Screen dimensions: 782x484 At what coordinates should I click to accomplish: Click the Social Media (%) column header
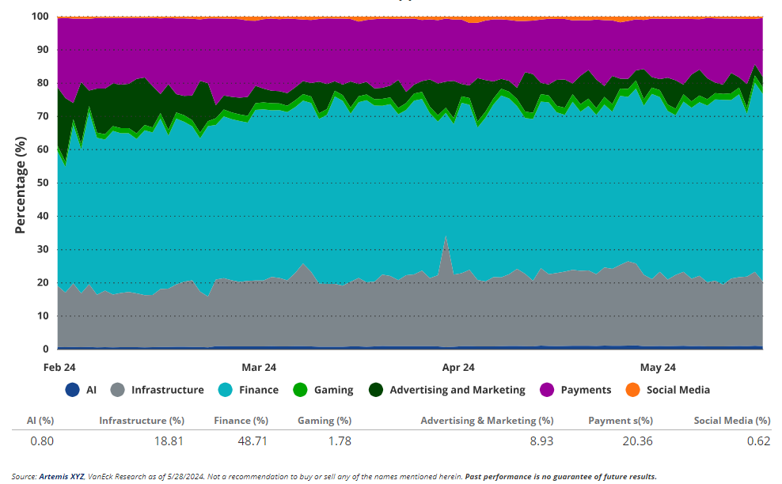(731, 421)
